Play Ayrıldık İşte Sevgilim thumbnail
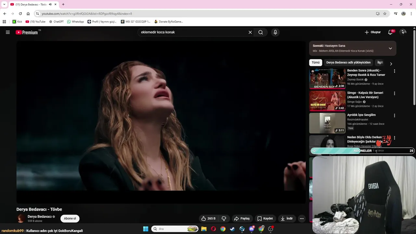 coord(327,123)
